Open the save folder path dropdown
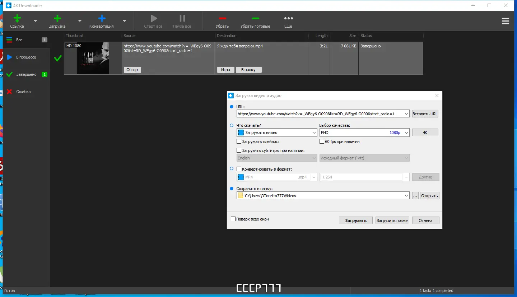Viewport: 517px width, 297px height. click(406, 196)
